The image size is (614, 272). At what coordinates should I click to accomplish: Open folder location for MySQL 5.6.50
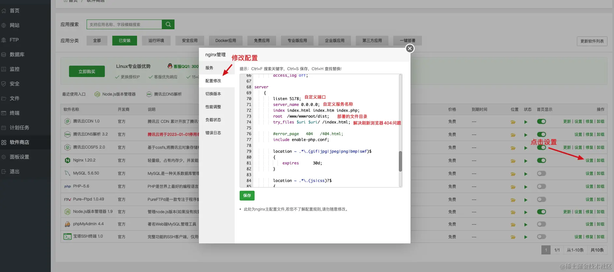pos(513,174)
